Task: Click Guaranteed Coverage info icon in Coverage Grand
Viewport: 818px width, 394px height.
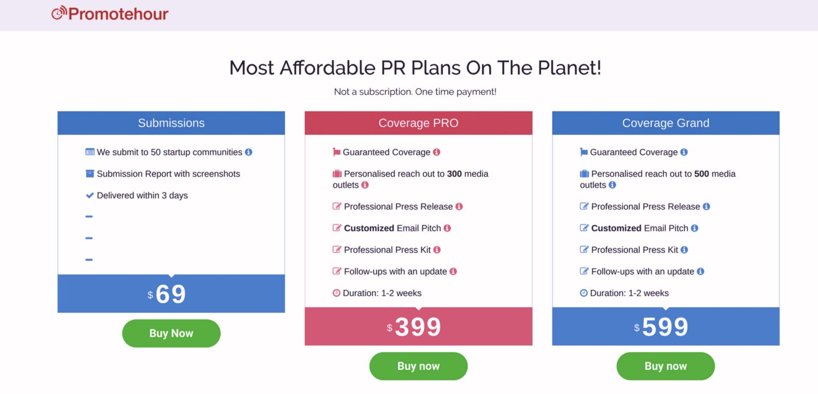Action: tap(684, 152)
